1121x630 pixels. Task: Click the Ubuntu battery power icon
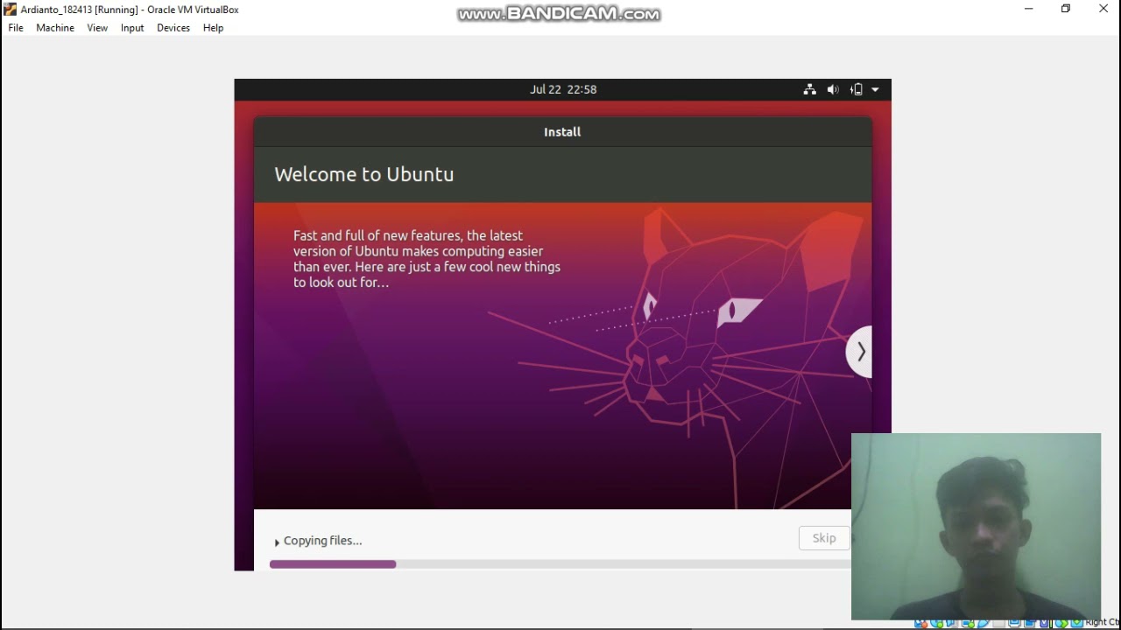[857, 89]
